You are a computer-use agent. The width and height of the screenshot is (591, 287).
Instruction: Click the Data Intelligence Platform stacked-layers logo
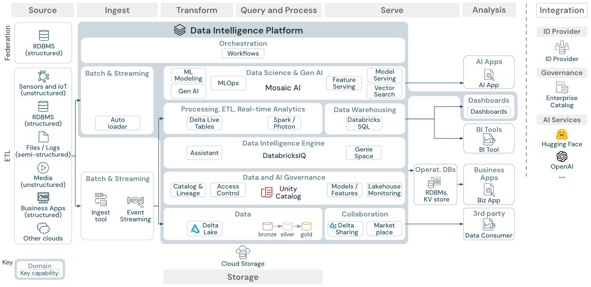[x=180, y=30]
